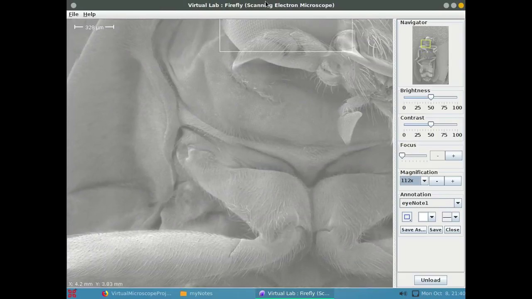Click the clock showing Mon Oct 8, 21:40
Screen dimensions: 532x299
pyautogui.click(x=443, y=294)
